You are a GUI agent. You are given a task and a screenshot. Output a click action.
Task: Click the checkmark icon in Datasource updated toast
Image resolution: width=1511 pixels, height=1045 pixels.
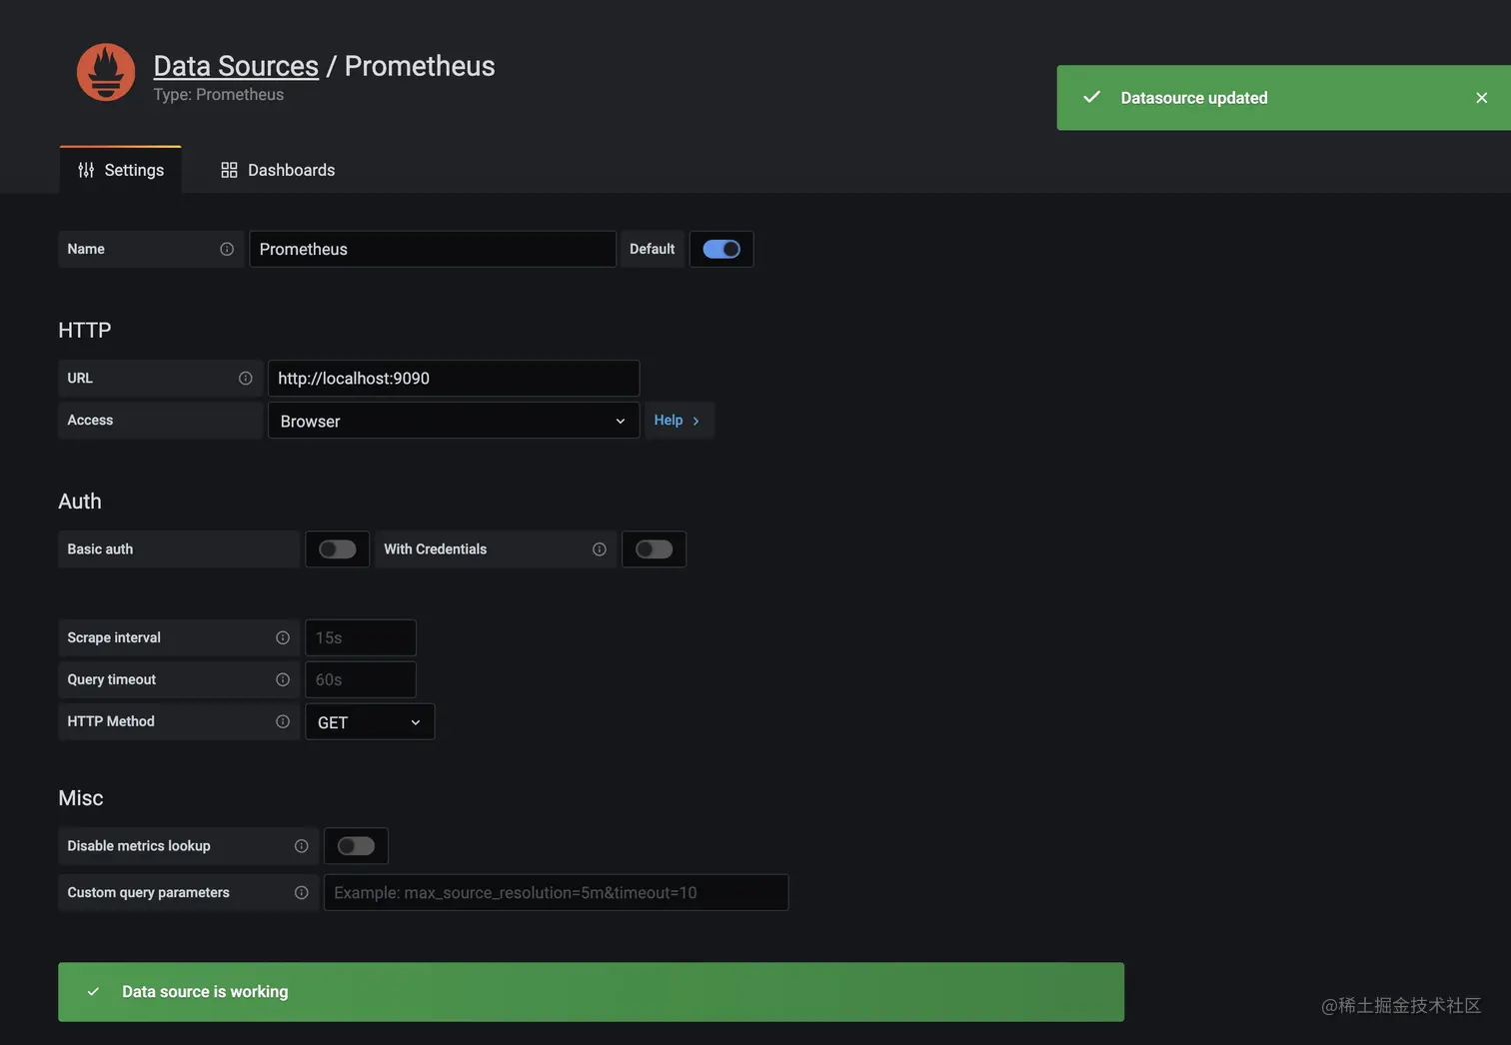tap(1091, 97)
